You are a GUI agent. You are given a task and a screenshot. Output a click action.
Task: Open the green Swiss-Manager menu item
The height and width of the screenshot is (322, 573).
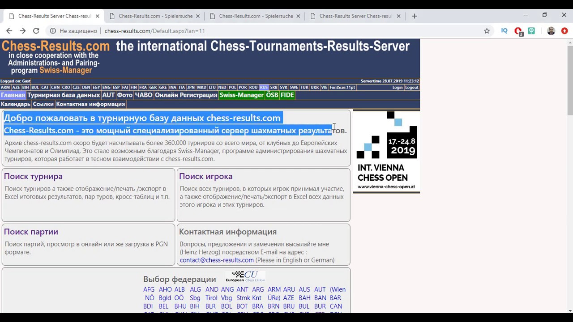[242, 95]
